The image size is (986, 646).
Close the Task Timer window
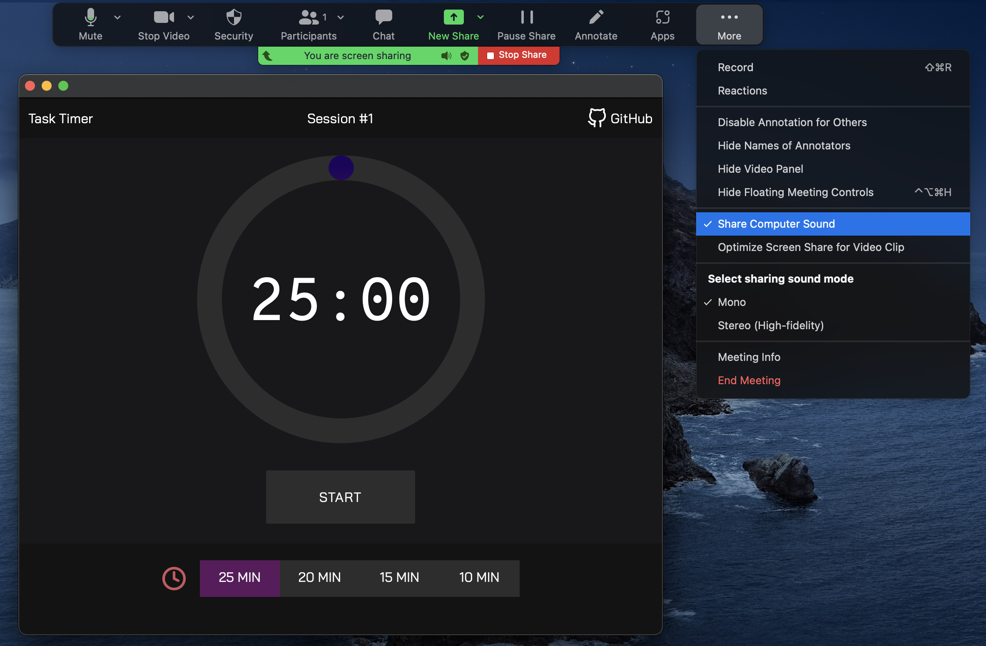pos(30,86)
